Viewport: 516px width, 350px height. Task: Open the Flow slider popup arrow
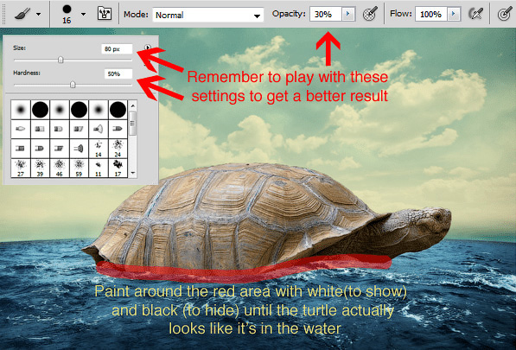[454, 15]
